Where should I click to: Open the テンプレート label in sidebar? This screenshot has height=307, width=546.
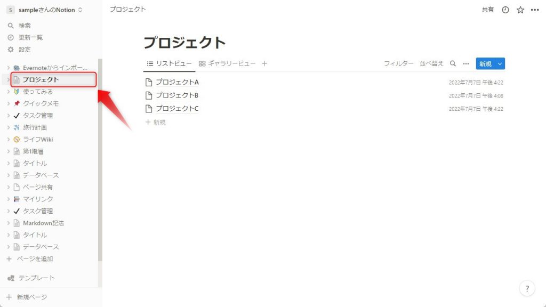click(37, 278)
